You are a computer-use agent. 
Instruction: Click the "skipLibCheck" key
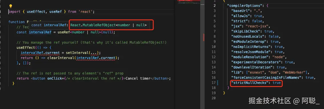coord(246,31)
